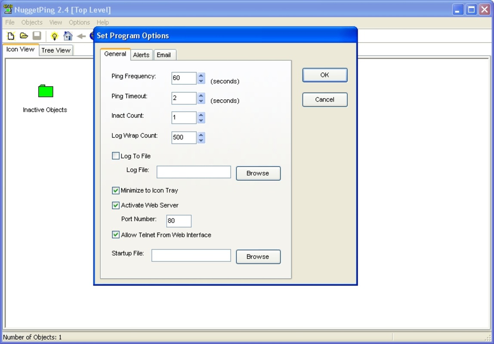Click the Set Program Options title bar

[225, 36]
